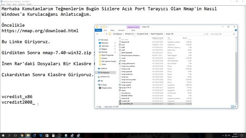Open Notepad's Biçim menu

click(15, 4)
